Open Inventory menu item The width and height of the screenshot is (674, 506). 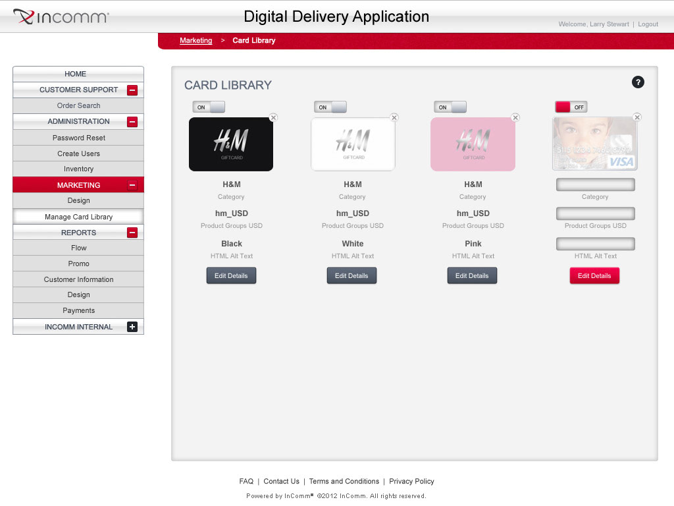pyautogui.click(x=78, y=169)
